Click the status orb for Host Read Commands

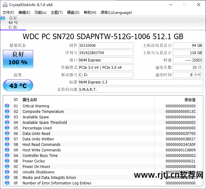[7, 144]
